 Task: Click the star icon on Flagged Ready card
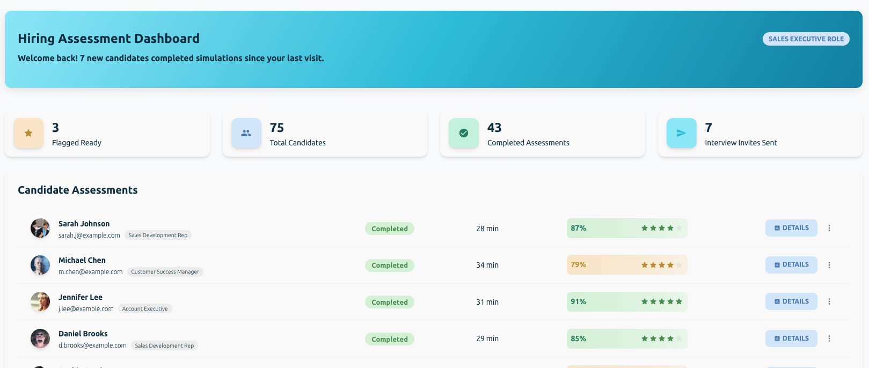pyautogui.click(x=28, y=133)
